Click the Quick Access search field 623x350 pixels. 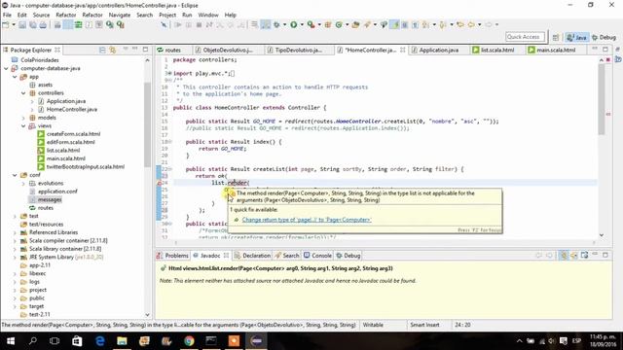coord(525,37)
